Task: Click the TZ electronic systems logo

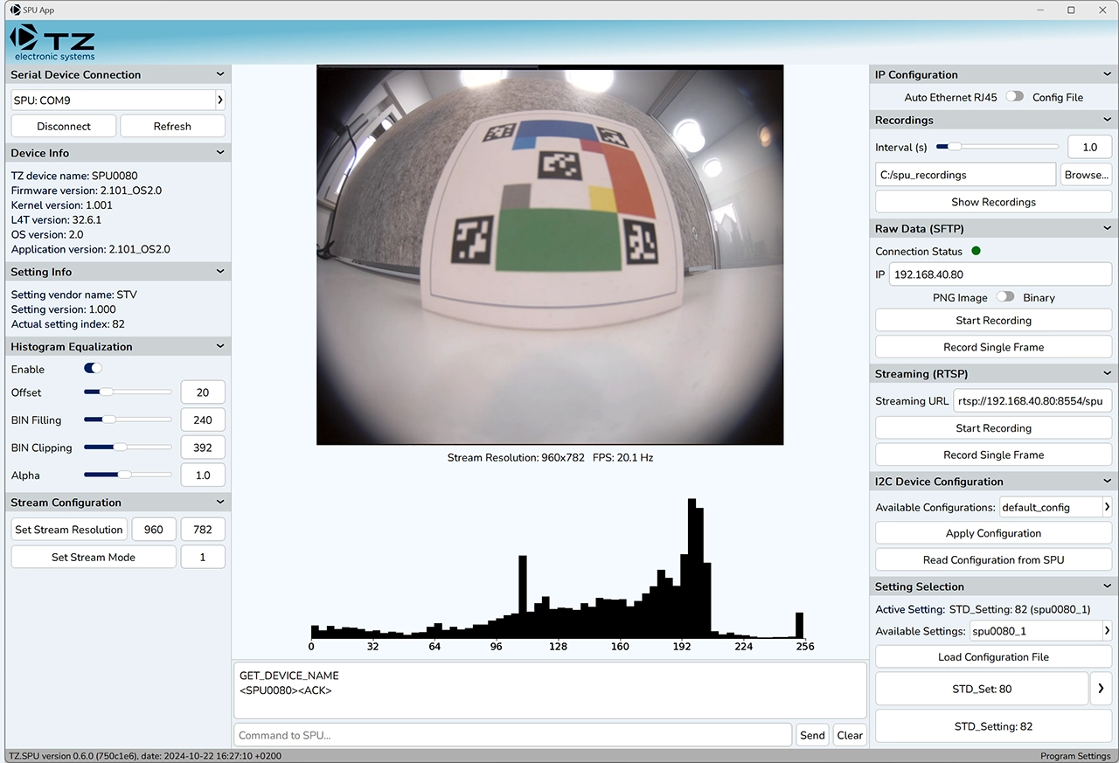Action: click(x=52, y=42)
